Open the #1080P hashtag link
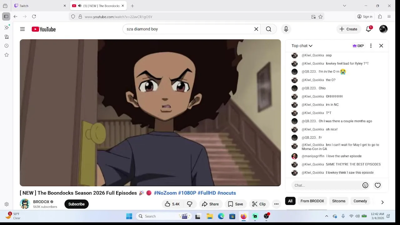Image resolution: width=400 pixels, height=225 pixels. click(187, 193)
